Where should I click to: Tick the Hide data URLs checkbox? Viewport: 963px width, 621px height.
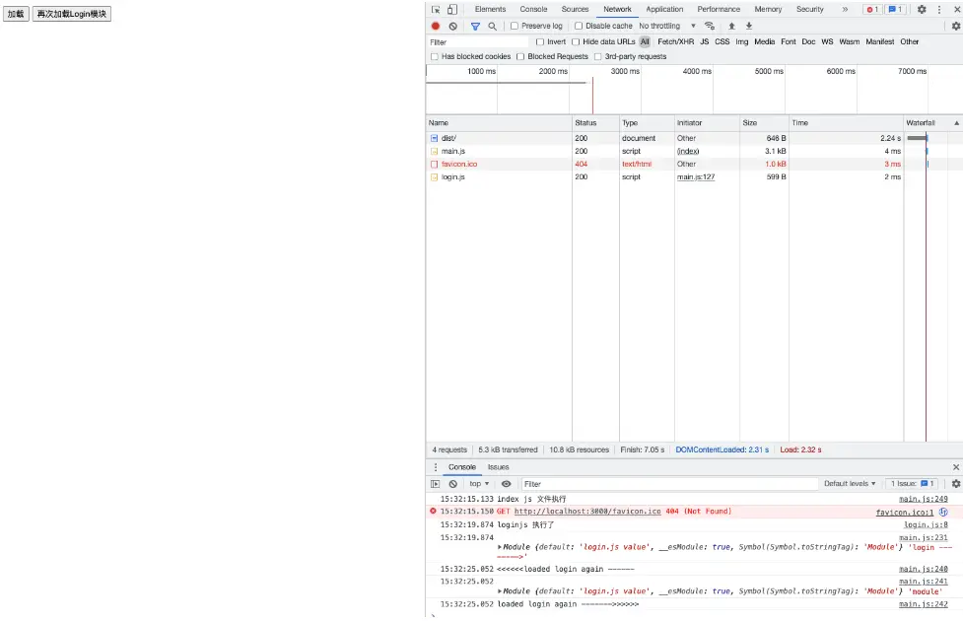point(577,42)
